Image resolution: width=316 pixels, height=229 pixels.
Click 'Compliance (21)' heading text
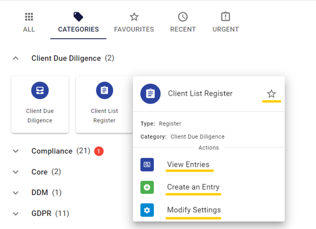(60, 151)
